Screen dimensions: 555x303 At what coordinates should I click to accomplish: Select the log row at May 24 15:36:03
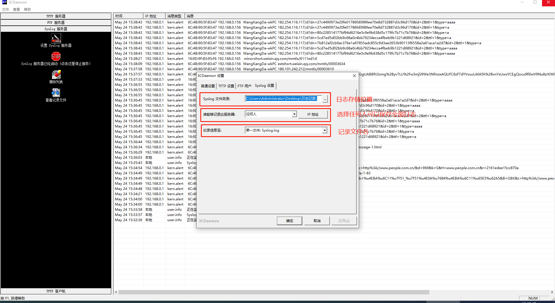[x=155, y=158]
